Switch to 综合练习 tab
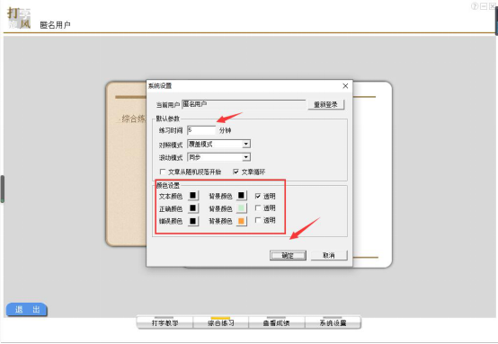Image resolution: width=498 pixels, height=344 pixels. pyautogui.click(x=221, y=322)
